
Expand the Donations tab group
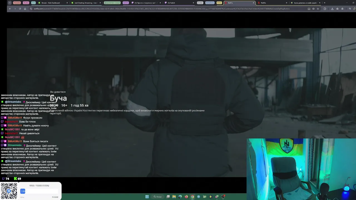[210, 3]
